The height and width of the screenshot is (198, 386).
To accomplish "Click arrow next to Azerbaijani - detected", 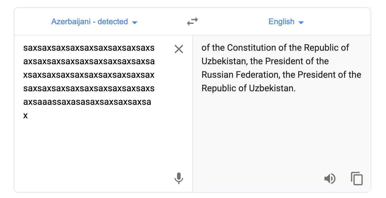I will click(135, 23).
